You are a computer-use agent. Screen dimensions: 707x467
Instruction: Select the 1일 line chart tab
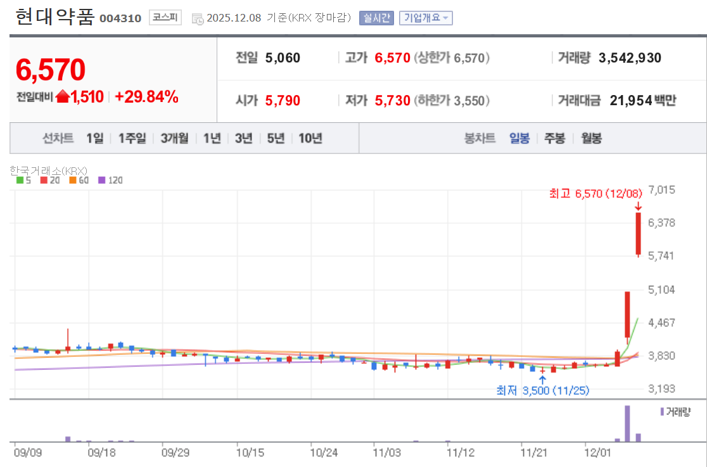tap(94, 138)
